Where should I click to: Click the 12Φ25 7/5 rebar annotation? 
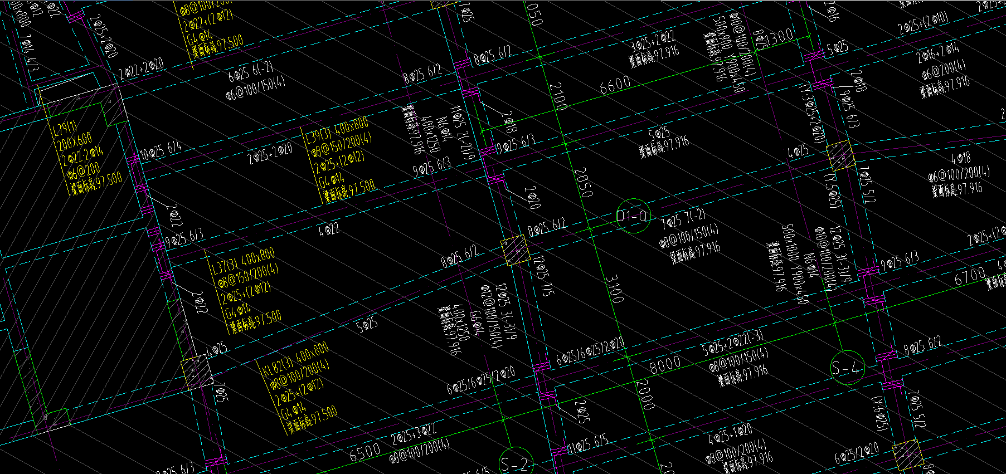pyautogui.click(x=543, y=276)
